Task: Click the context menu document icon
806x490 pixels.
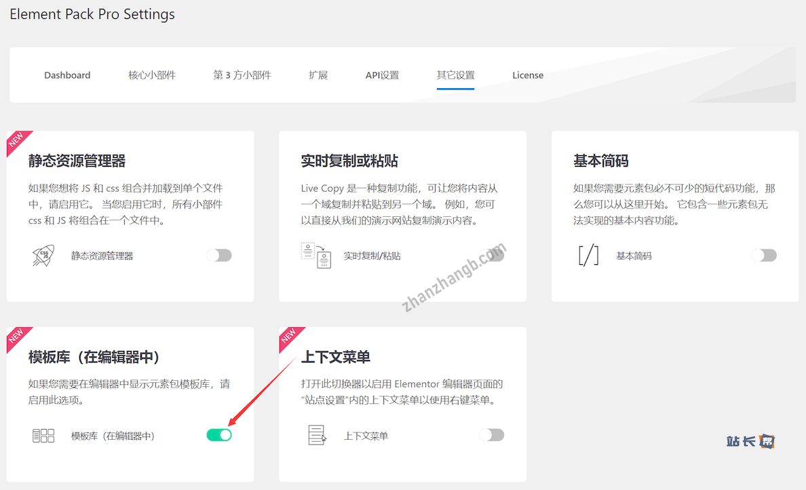Action: coord(317,436)
